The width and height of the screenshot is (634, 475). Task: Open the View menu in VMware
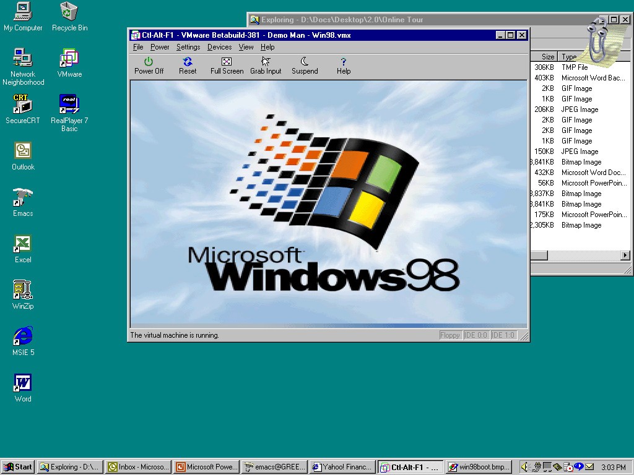pyautogui.click(x=246, y=47)
